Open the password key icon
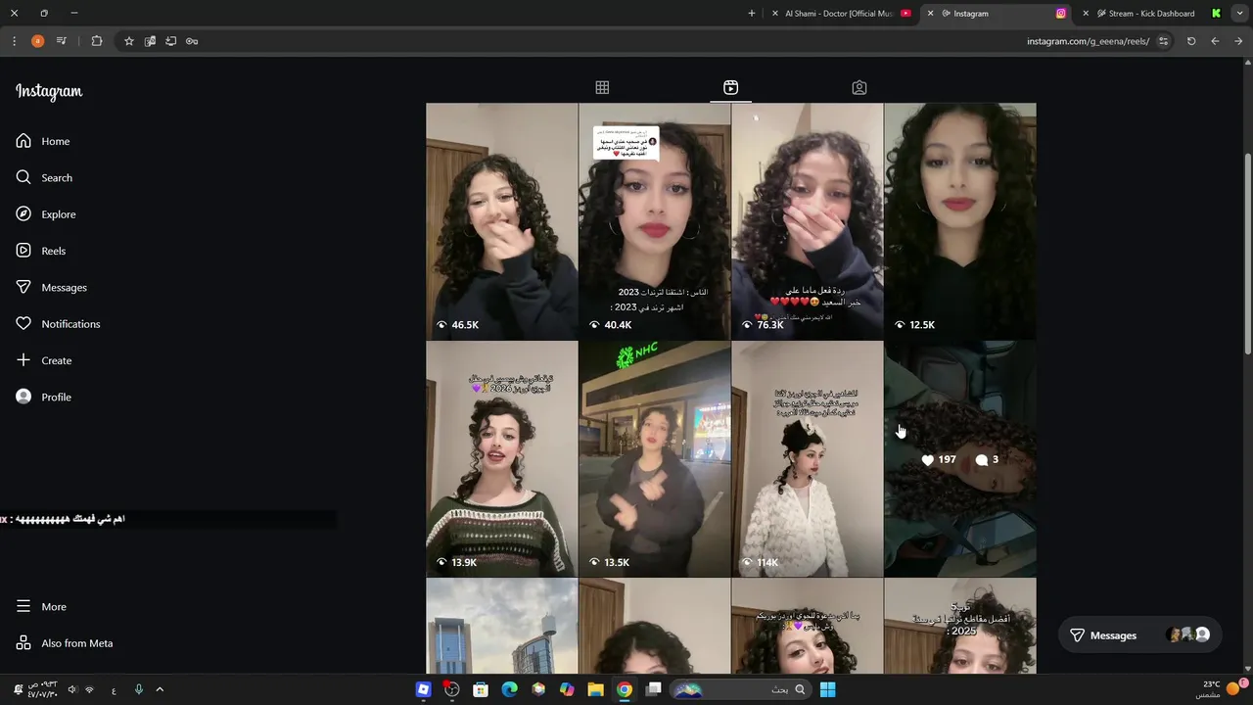Viewport: 1253px width, 705px height. click(x=192, y=41)
